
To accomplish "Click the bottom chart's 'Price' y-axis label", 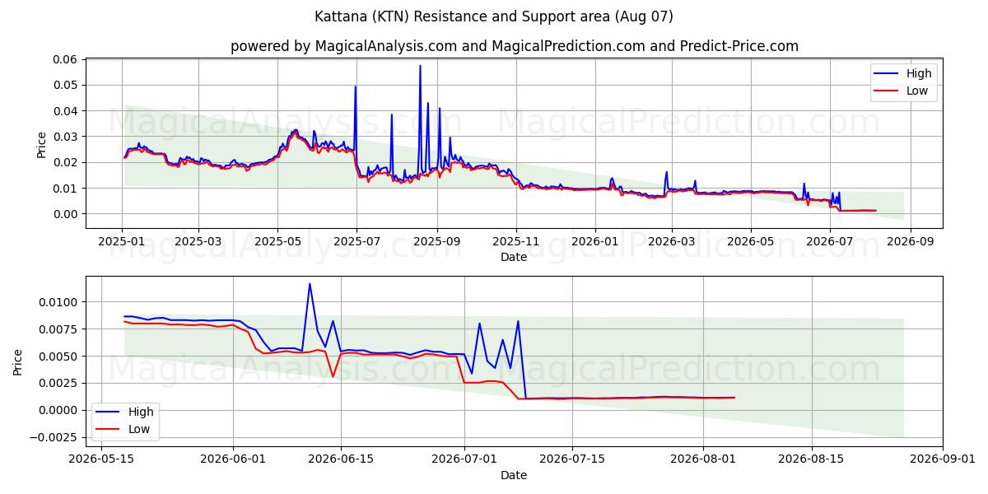I will coord(19,361).
